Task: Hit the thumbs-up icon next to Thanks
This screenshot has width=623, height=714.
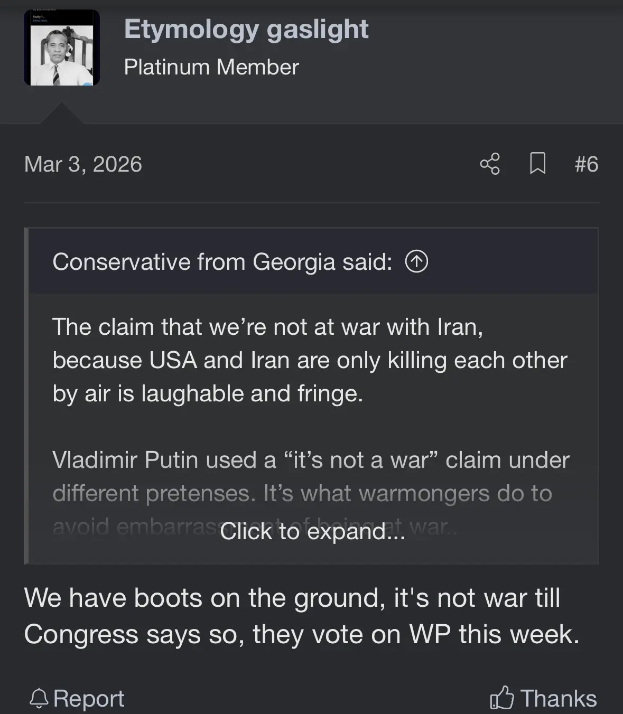Action: point(501,698)
